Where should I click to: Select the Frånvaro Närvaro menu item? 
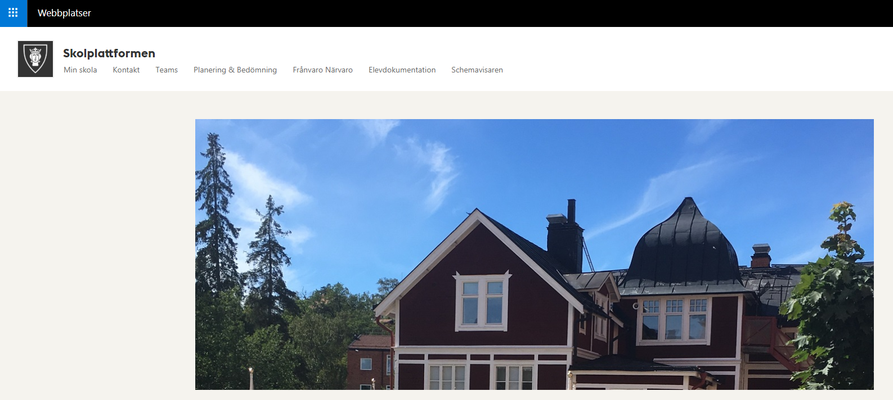[322, 70]
